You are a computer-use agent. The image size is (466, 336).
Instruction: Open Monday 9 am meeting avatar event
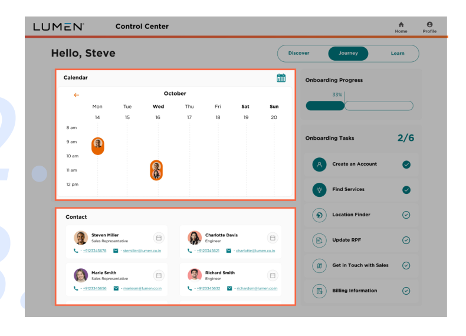98,146
